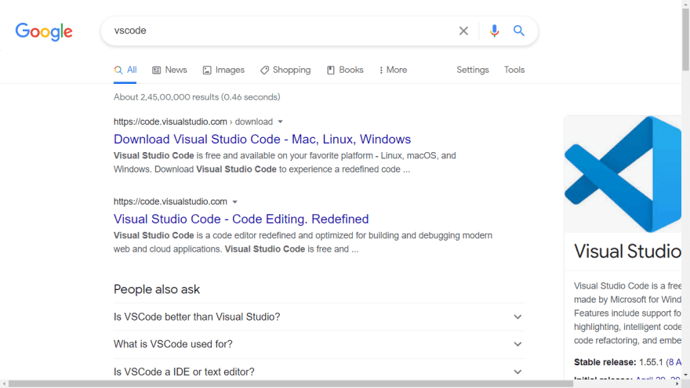Click the 'People also ask' heading
This screenshot has height=388, width=690.
(157, 289)
